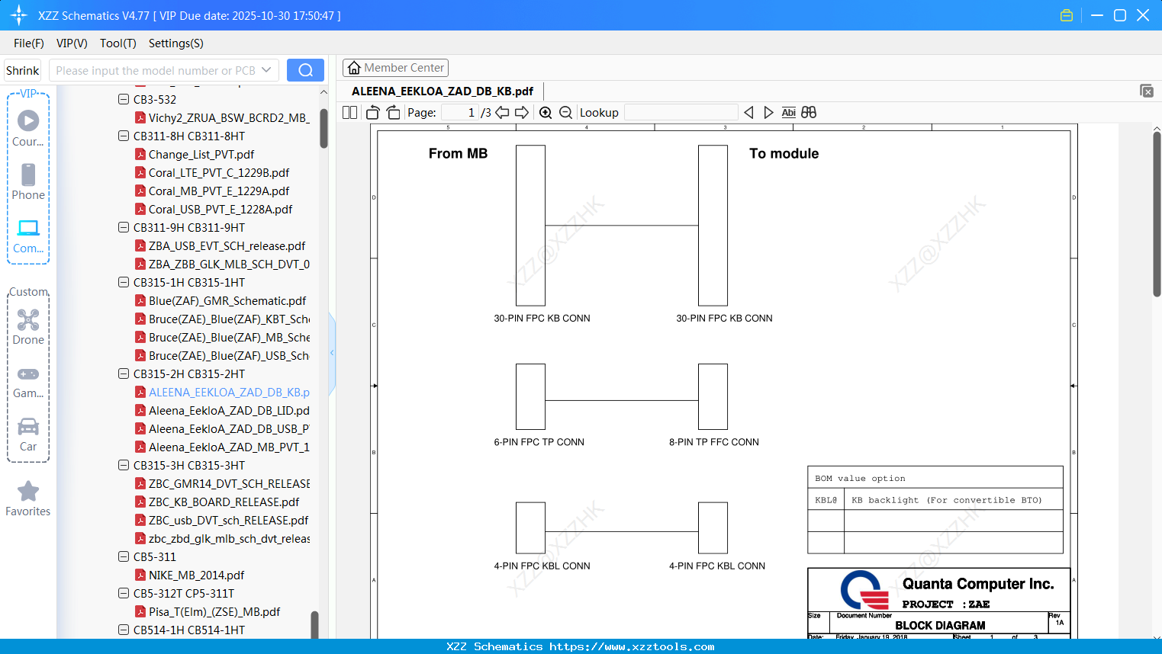Image resolution: width=1162 pixels, height=654 pixels.
Task: Open the Drone category
Action: click(x=28, y=326)
